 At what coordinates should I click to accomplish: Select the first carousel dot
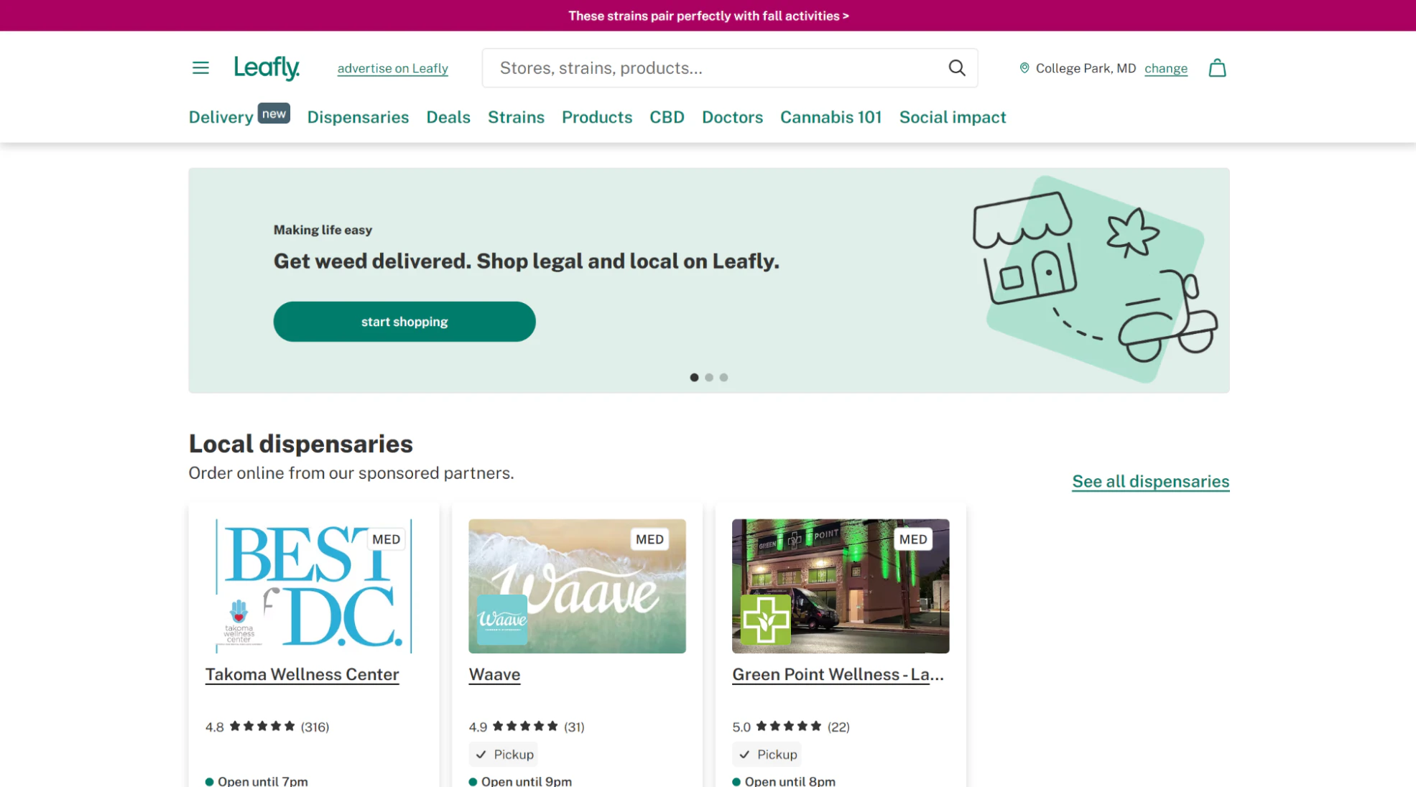click(x=694, y=378)
